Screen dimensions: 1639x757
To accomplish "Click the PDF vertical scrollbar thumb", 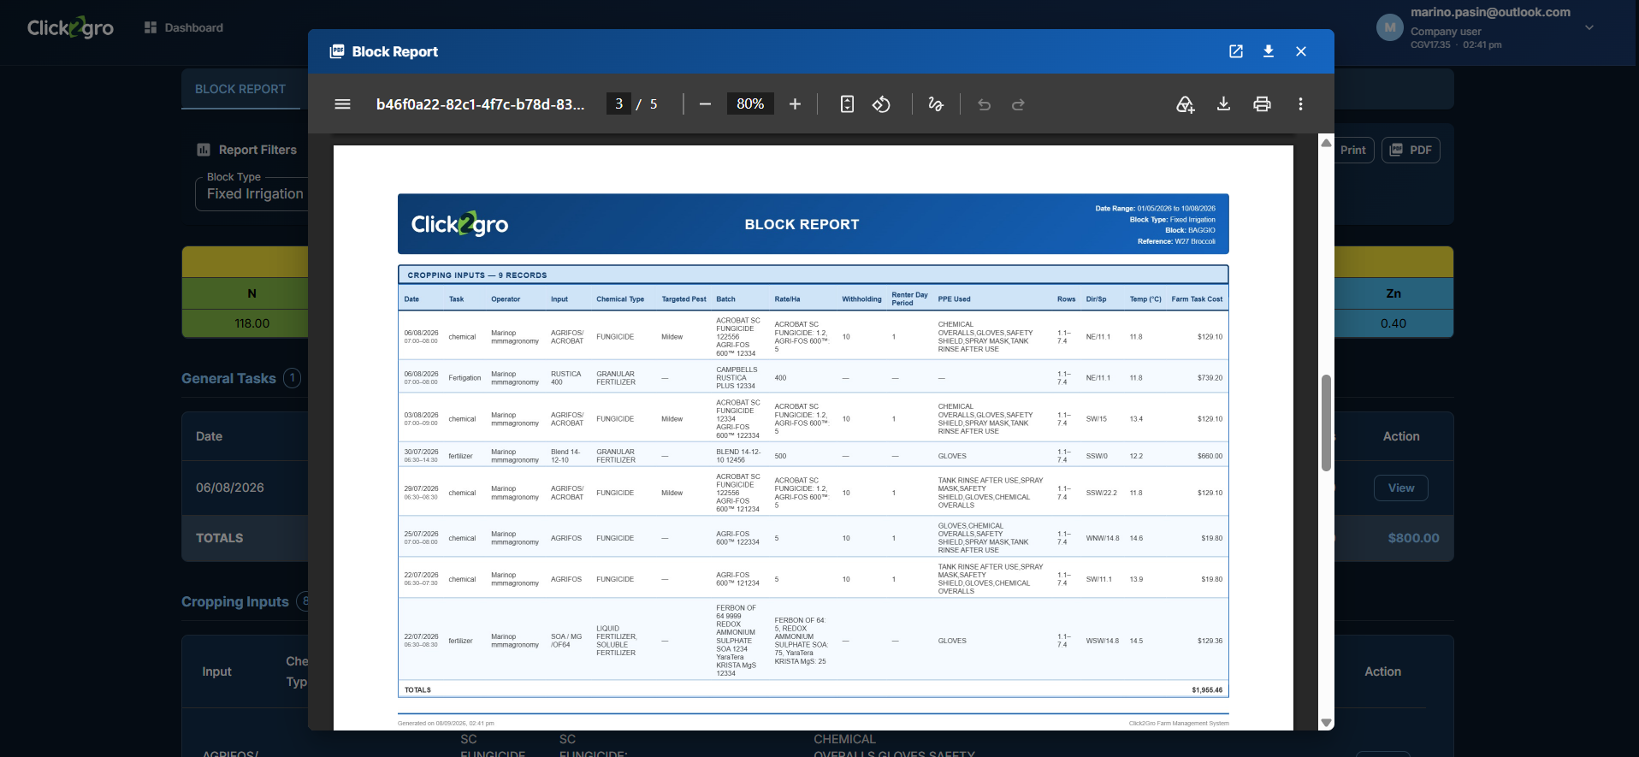I will coord(1326,423).
